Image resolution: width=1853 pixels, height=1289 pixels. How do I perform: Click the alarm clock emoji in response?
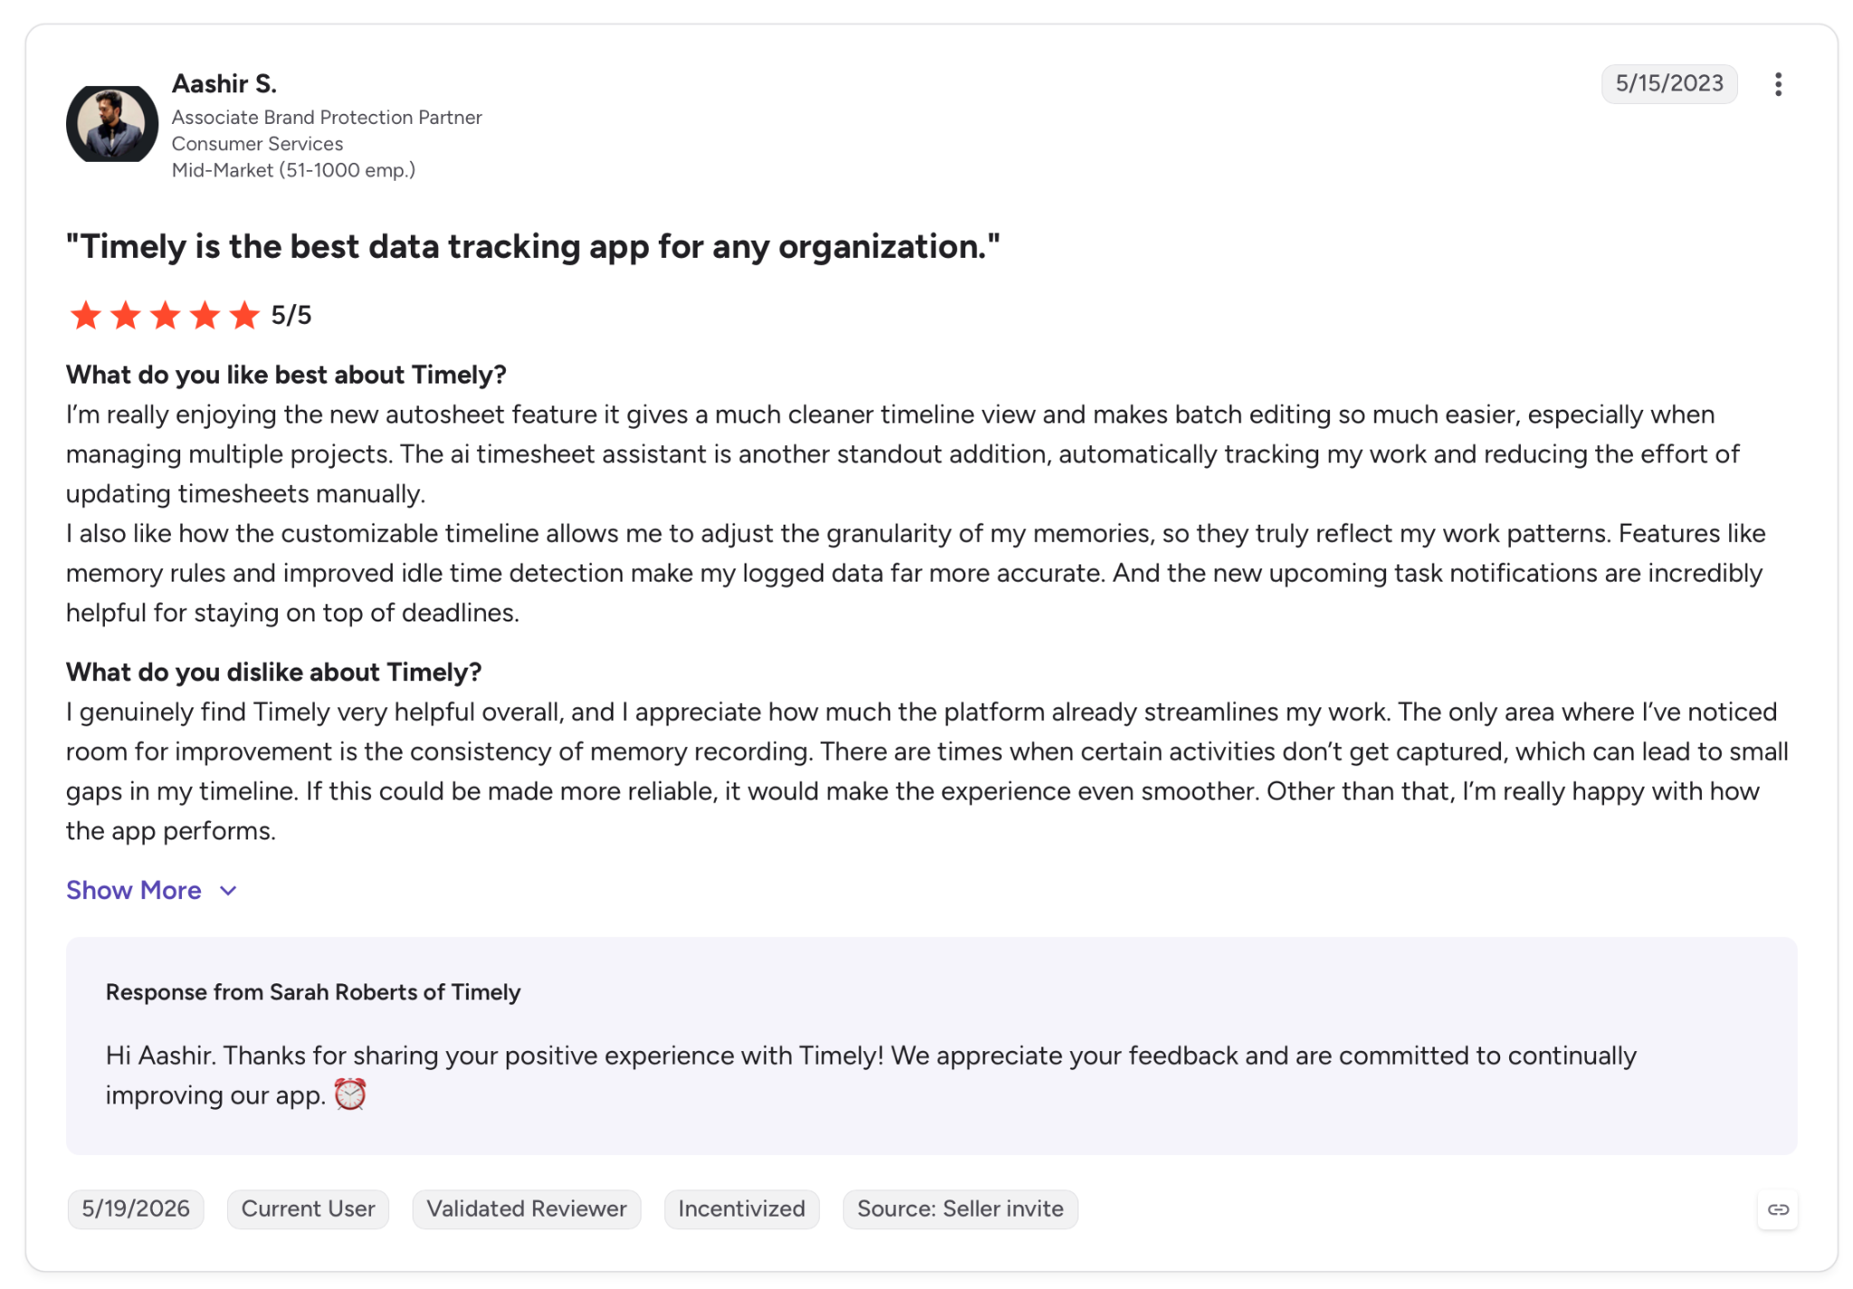350,1095
